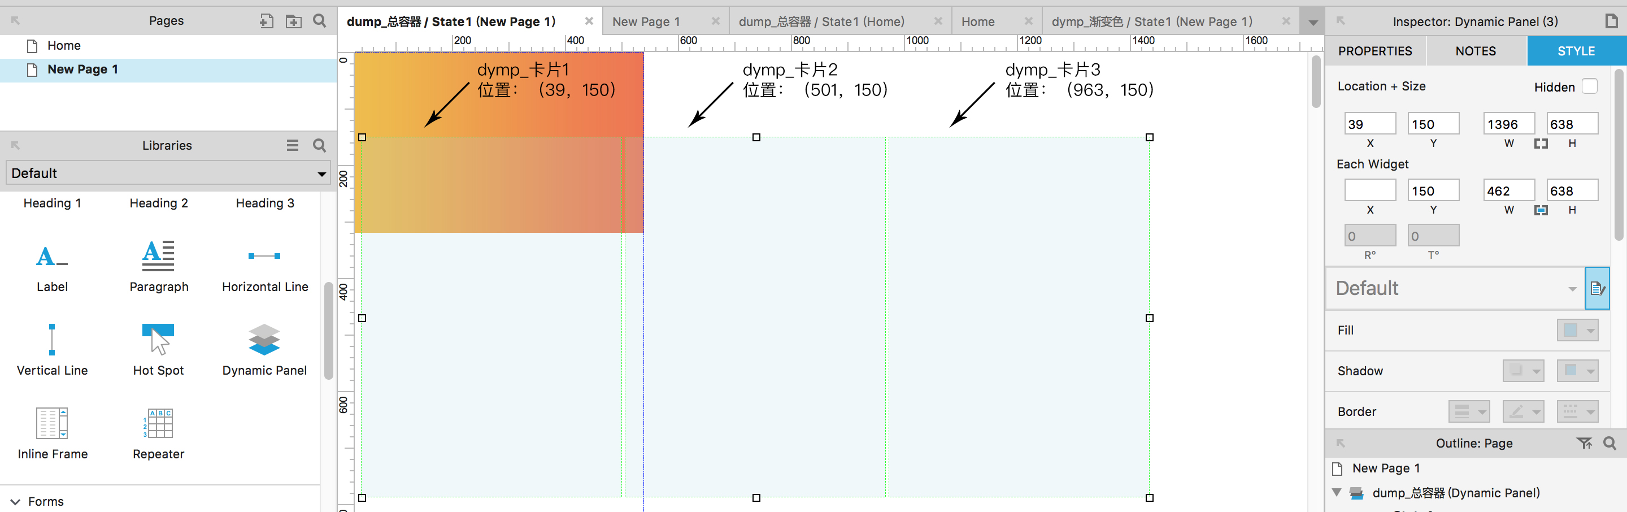Image resolution: width=1627 pixels, height=512 pixels.
Task: Open the STYLE tab
Action: tap(1577, 51)
